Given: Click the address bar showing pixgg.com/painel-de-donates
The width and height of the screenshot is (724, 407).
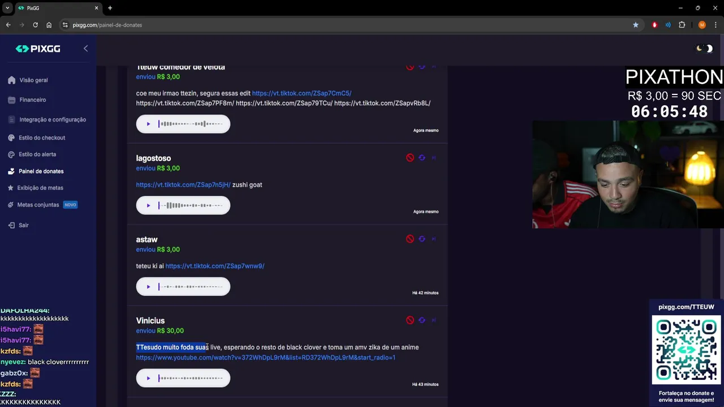Looking at the screenshot, I should coord(351,25).
